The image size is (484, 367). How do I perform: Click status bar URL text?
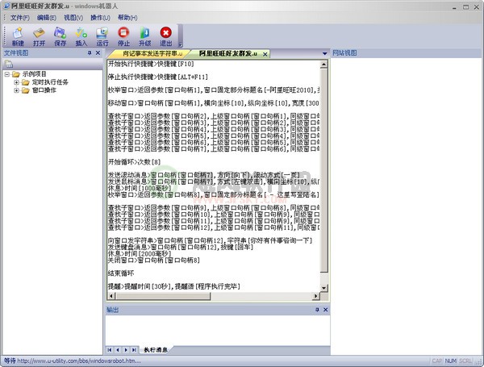coord(79,361)
